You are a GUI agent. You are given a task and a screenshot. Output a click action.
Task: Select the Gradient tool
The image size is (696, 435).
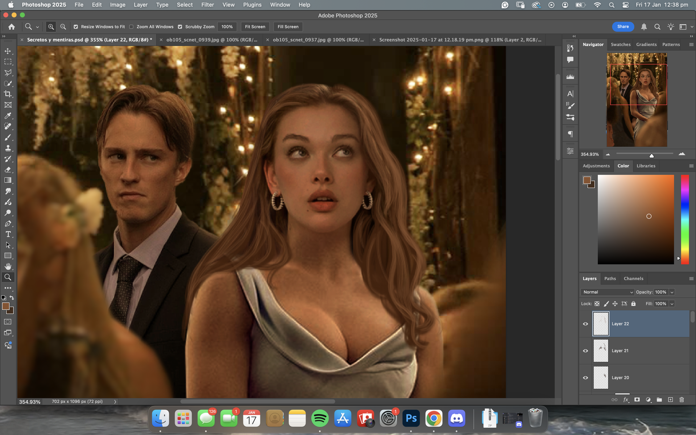8,181
